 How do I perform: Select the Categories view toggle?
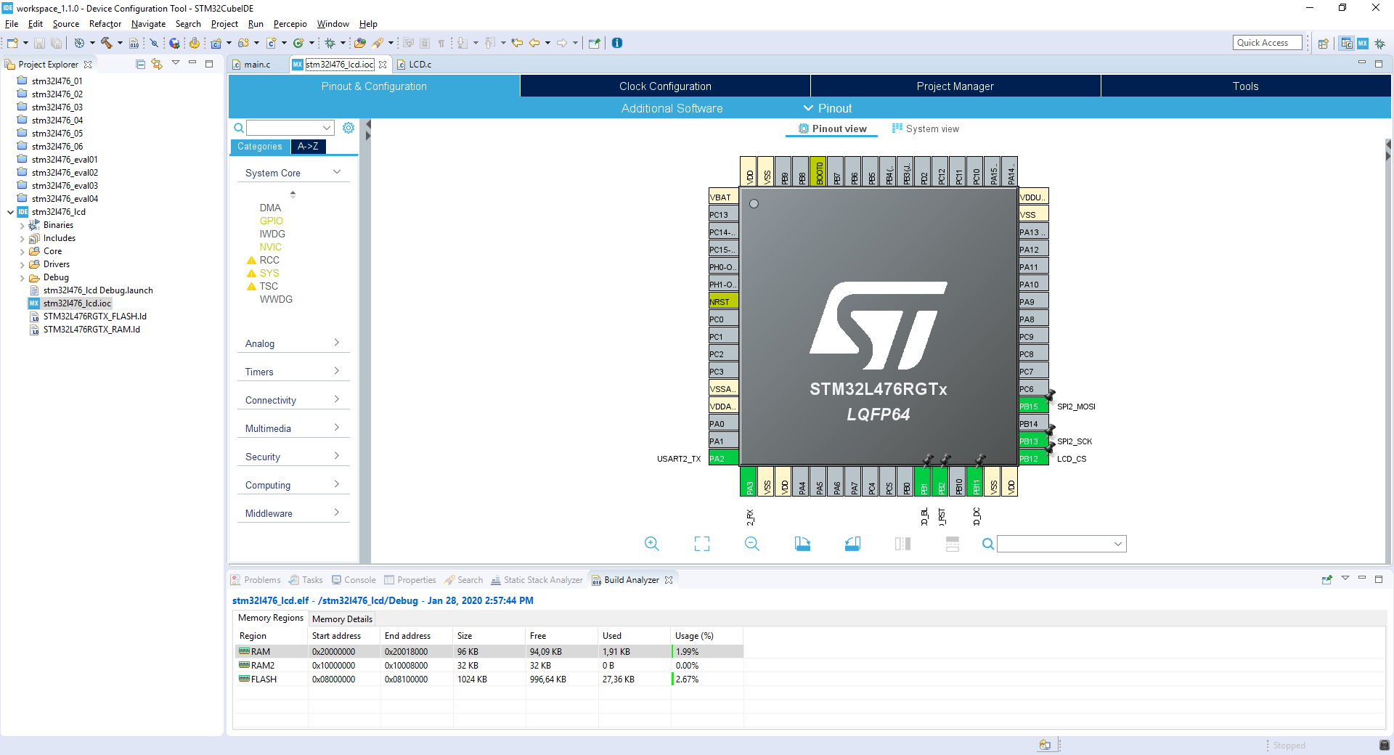pos(259,147)
